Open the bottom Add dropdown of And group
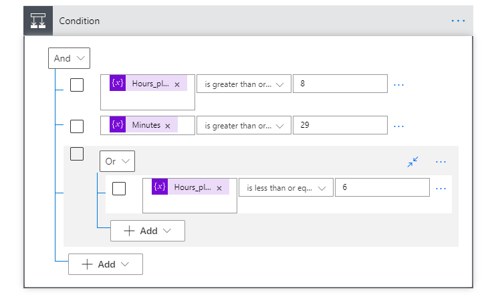 [x=106, y=264]
